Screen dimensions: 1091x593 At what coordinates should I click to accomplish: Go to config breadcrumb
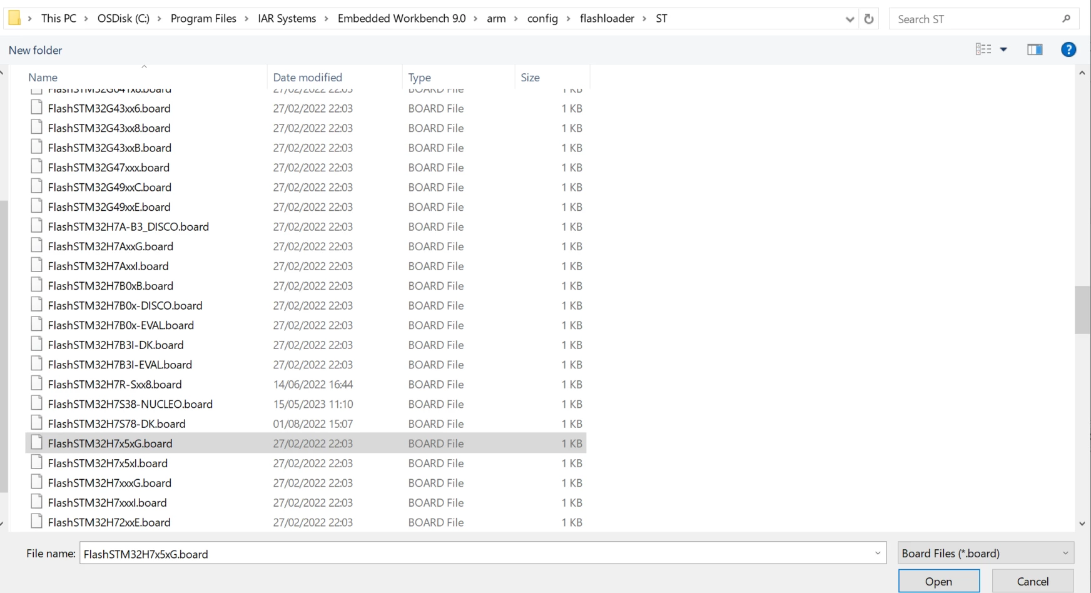(x=542, y=19)
